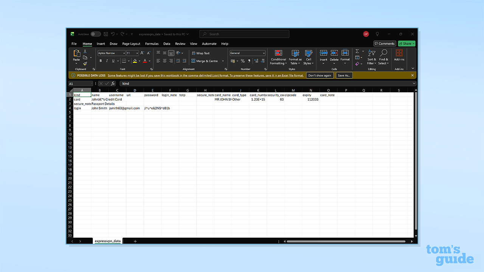Toggle the AutoSave switch
Screen dimensions: 484x272
(x=95, y=34)
